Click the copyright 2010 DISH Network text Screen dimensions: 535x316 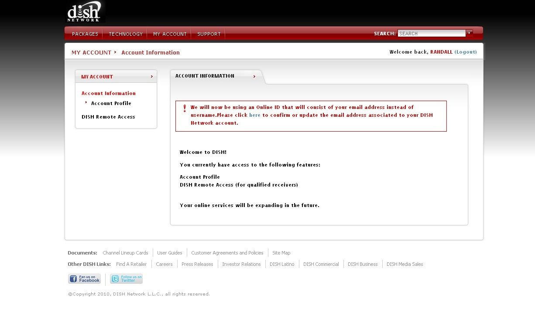point(139,294)
